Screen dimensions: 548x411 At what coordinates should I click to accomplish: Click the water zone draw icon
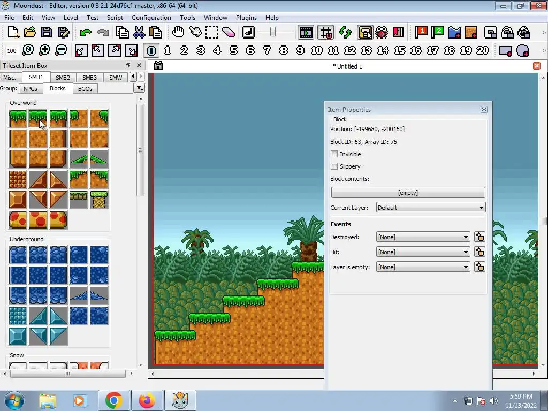click(454, 32)
